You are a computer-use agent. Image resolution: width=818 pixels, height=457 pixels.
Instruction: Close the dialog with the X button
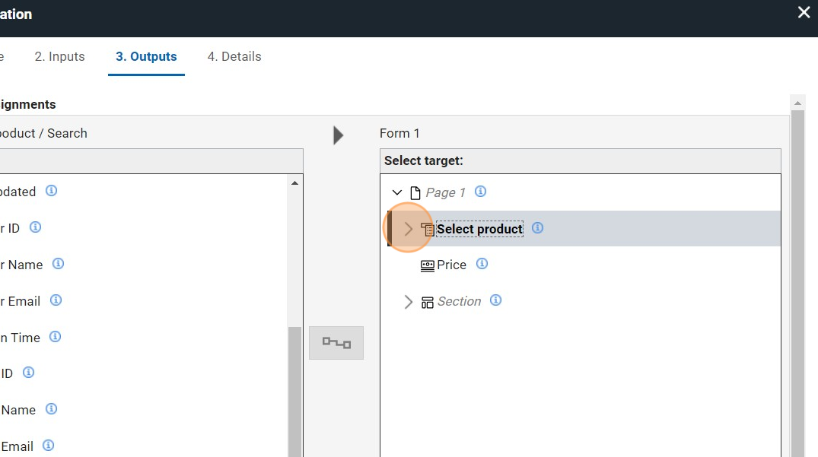[x=804, y=13]
